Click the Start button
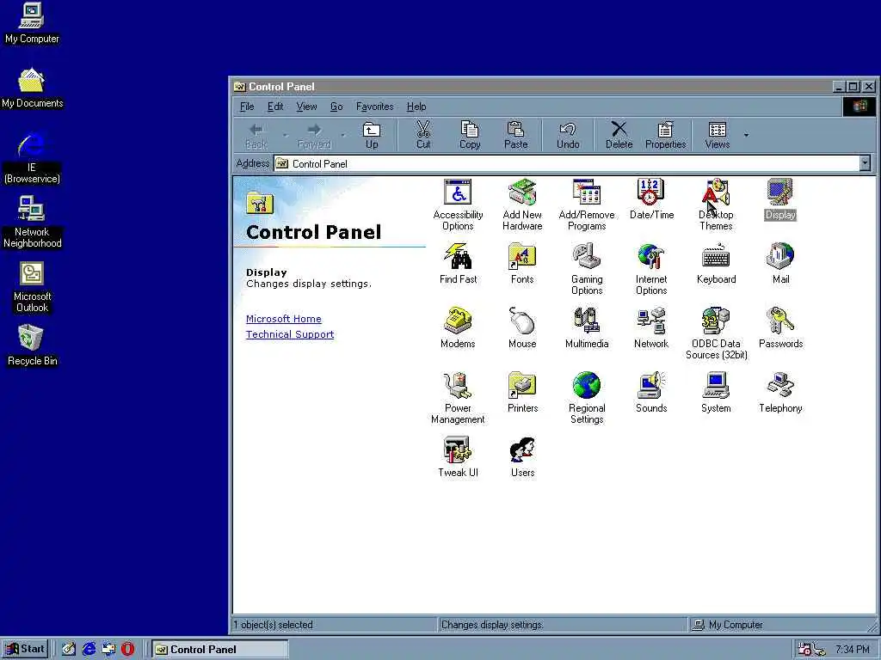Screen dimensions: 881x660 click(x=25, y=649)
